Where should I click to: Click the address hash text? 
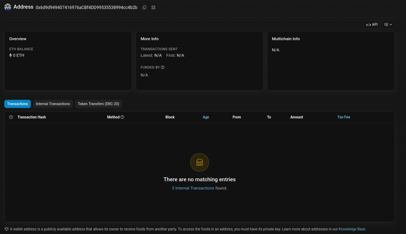point(87,8)
